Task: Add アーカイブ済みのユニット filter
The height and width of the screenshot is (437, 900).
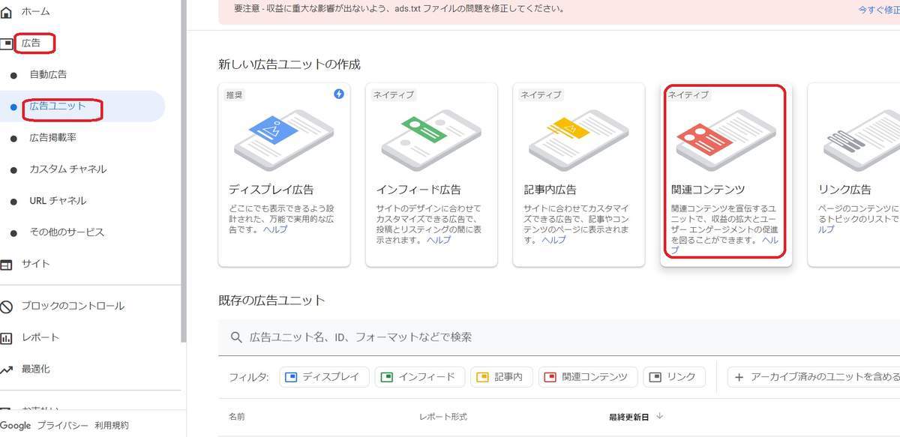Action: (814, 377)
